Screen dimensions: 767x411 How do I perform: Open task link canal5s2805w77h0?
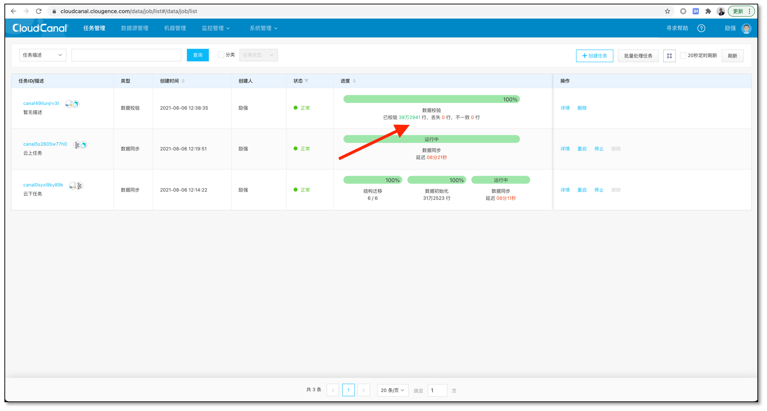[45, 144]
